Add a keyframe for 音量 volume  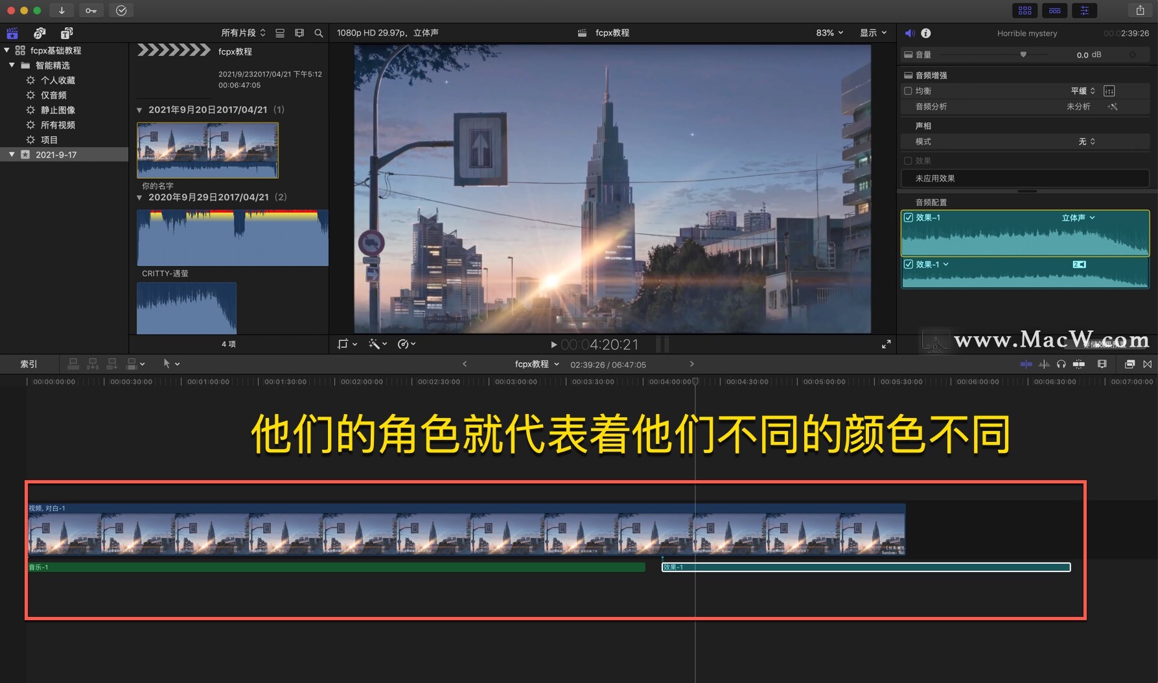pyautogui.click(x=1132, y=54)
